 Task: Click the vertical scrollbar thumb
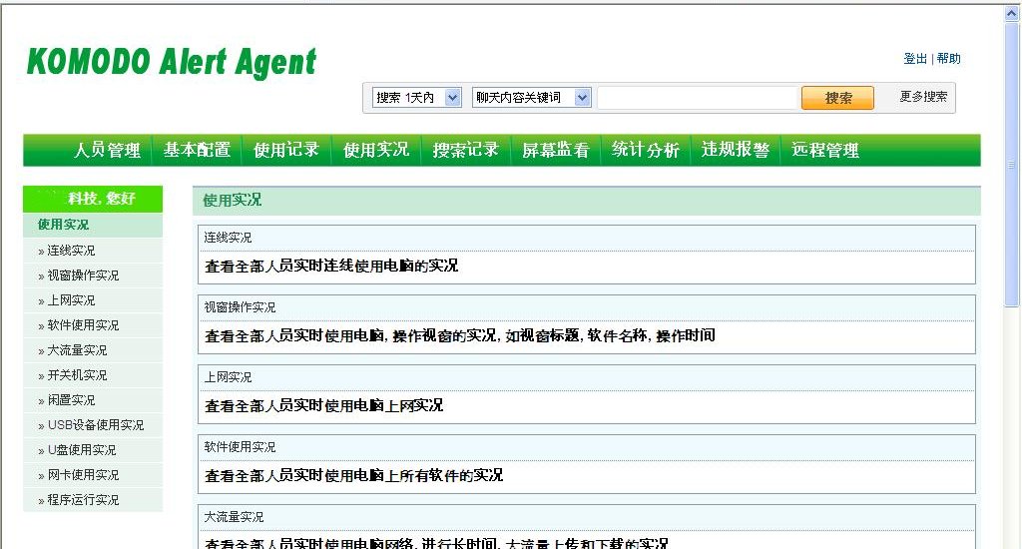pos(1012,165)
